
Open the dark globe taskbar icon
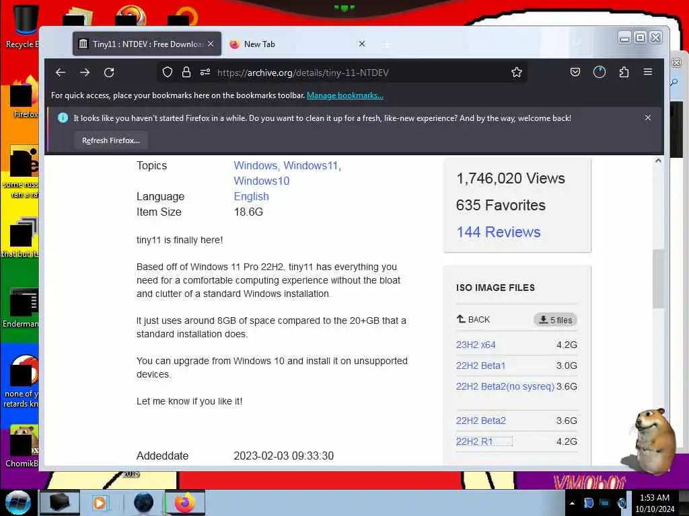[x=143, y=503]
